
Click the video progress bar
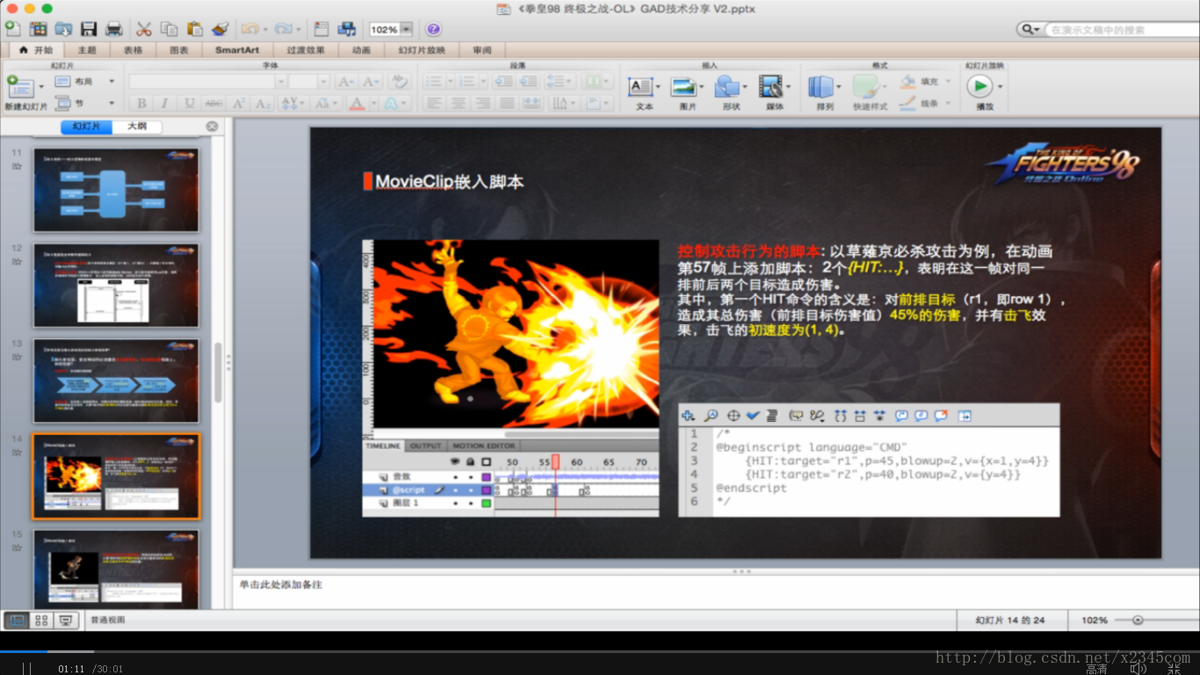click(x=600, y=651)
